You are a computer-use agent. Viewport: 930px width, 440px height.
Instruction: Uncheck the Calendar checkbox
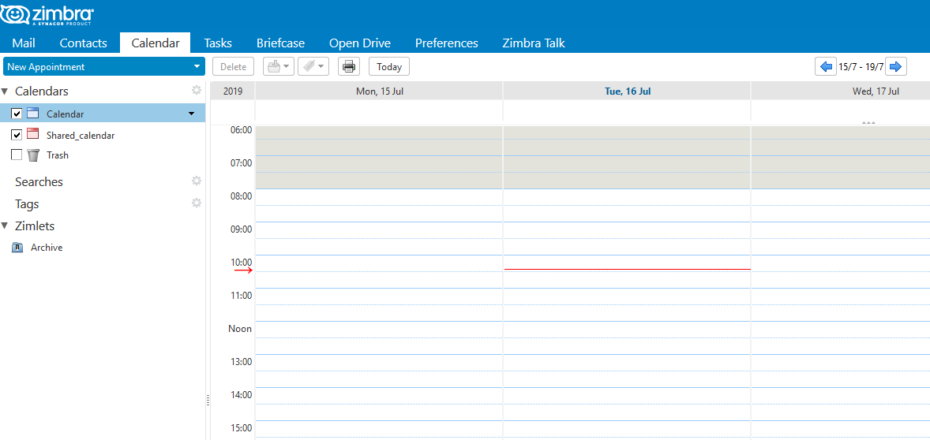[x=17, y=114]
